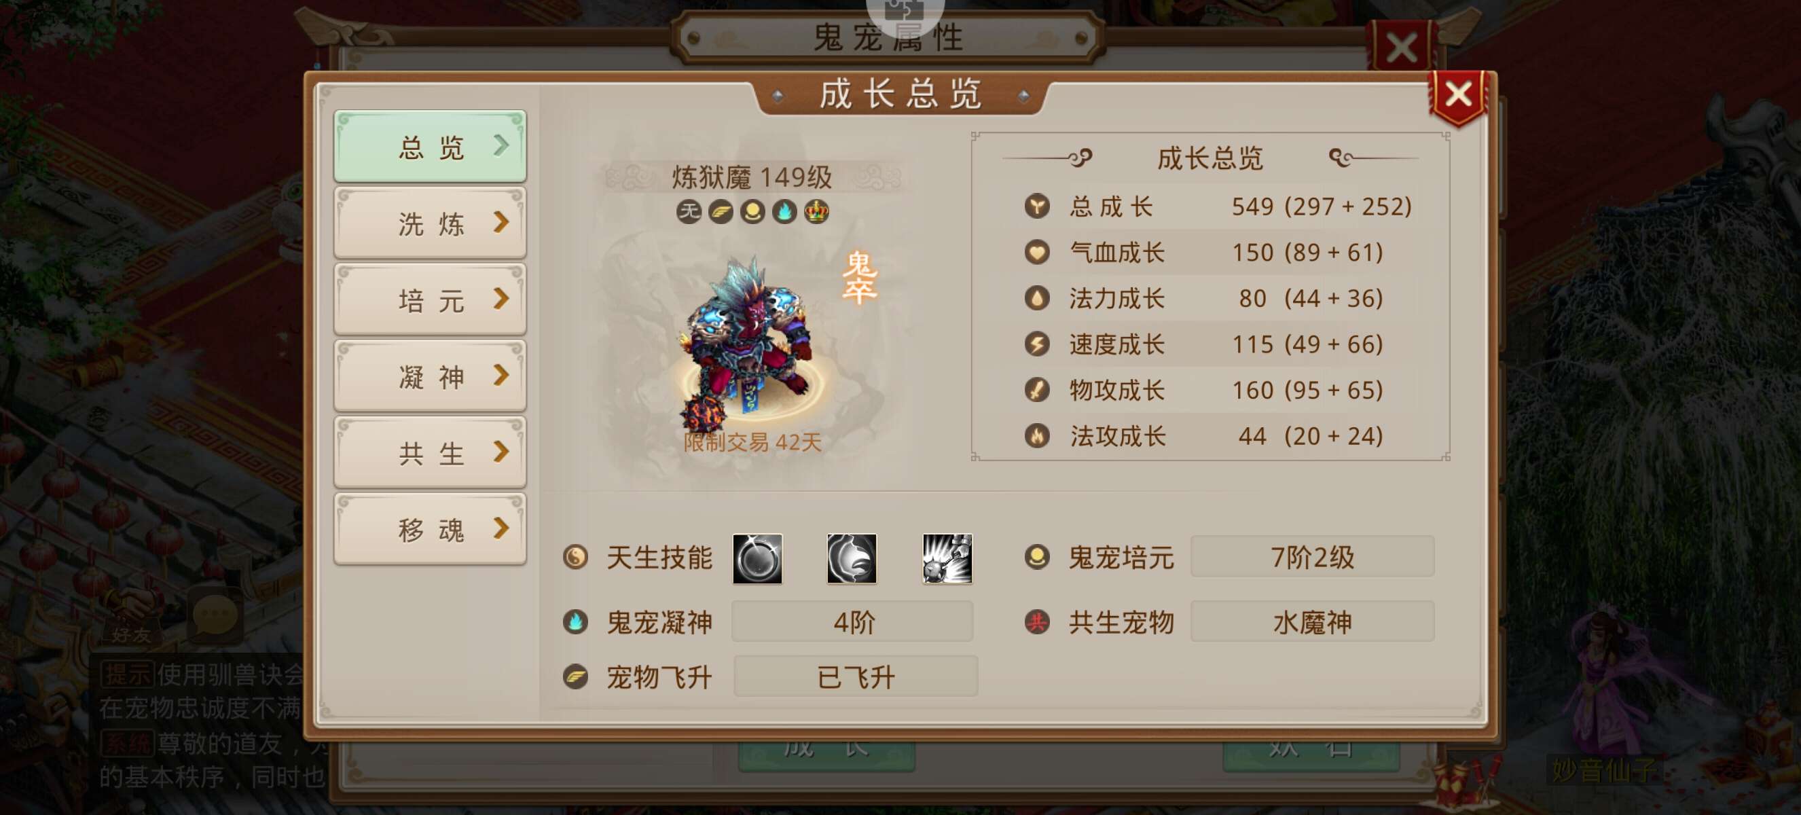Expand the 洗炼 section arrow
The image size is (1801, 815).
pos(501,223)
